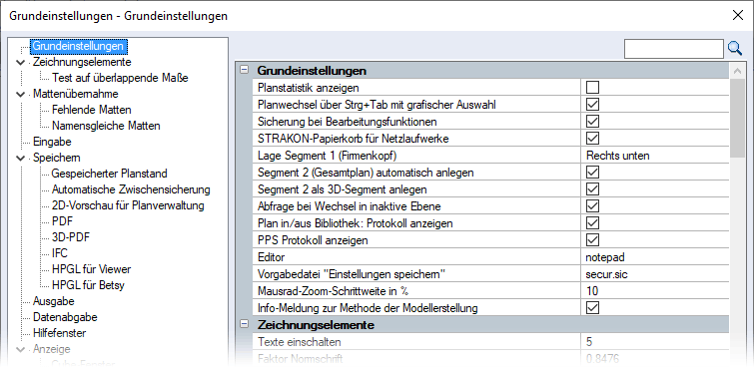Go to HPGL für Betsy settings

click(88, 285)
